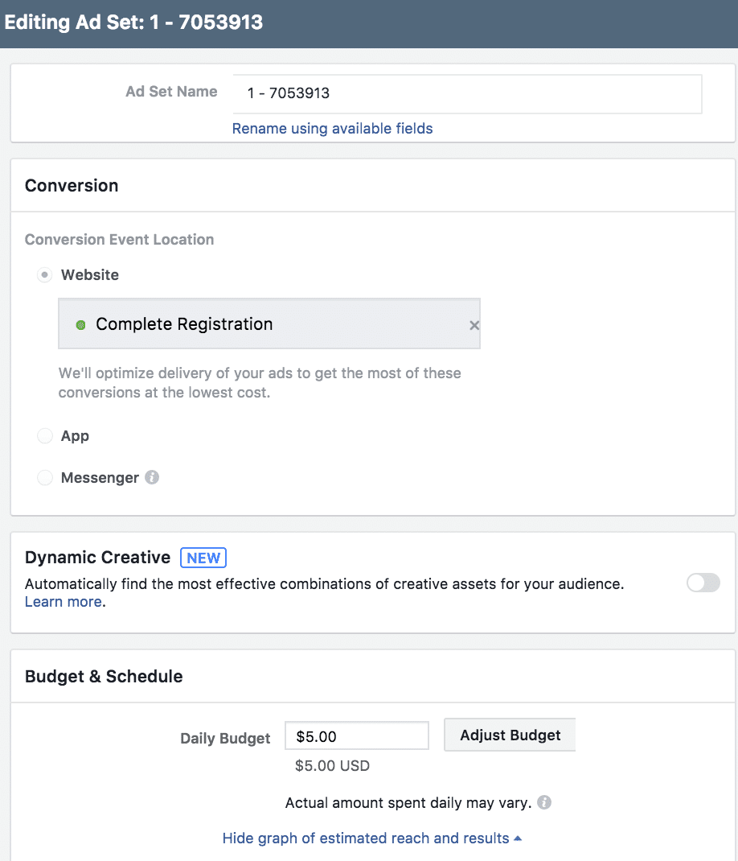Click info icon beside daily spend note
Viewport: 738px width, 861px height.
click(543, 802)
